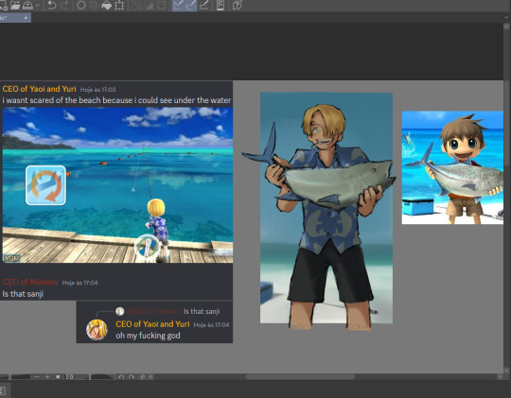
Task: Click the panel icon at bottom-left corner
Action: 2,390
